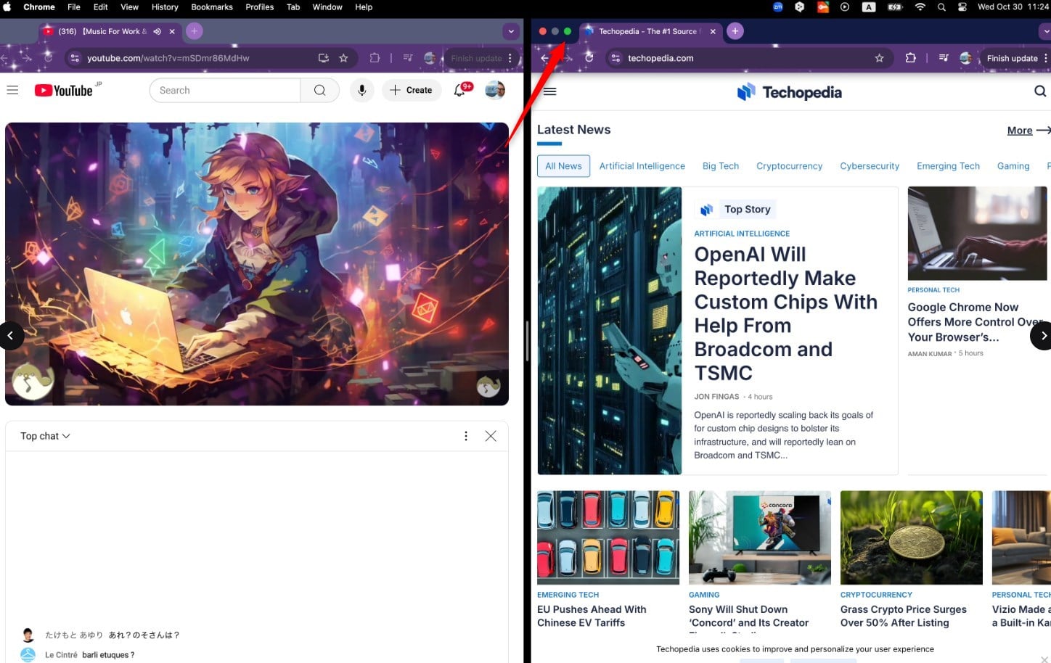Open macOS Control Center icon
1051x663 pixels.
coord(962,7)
